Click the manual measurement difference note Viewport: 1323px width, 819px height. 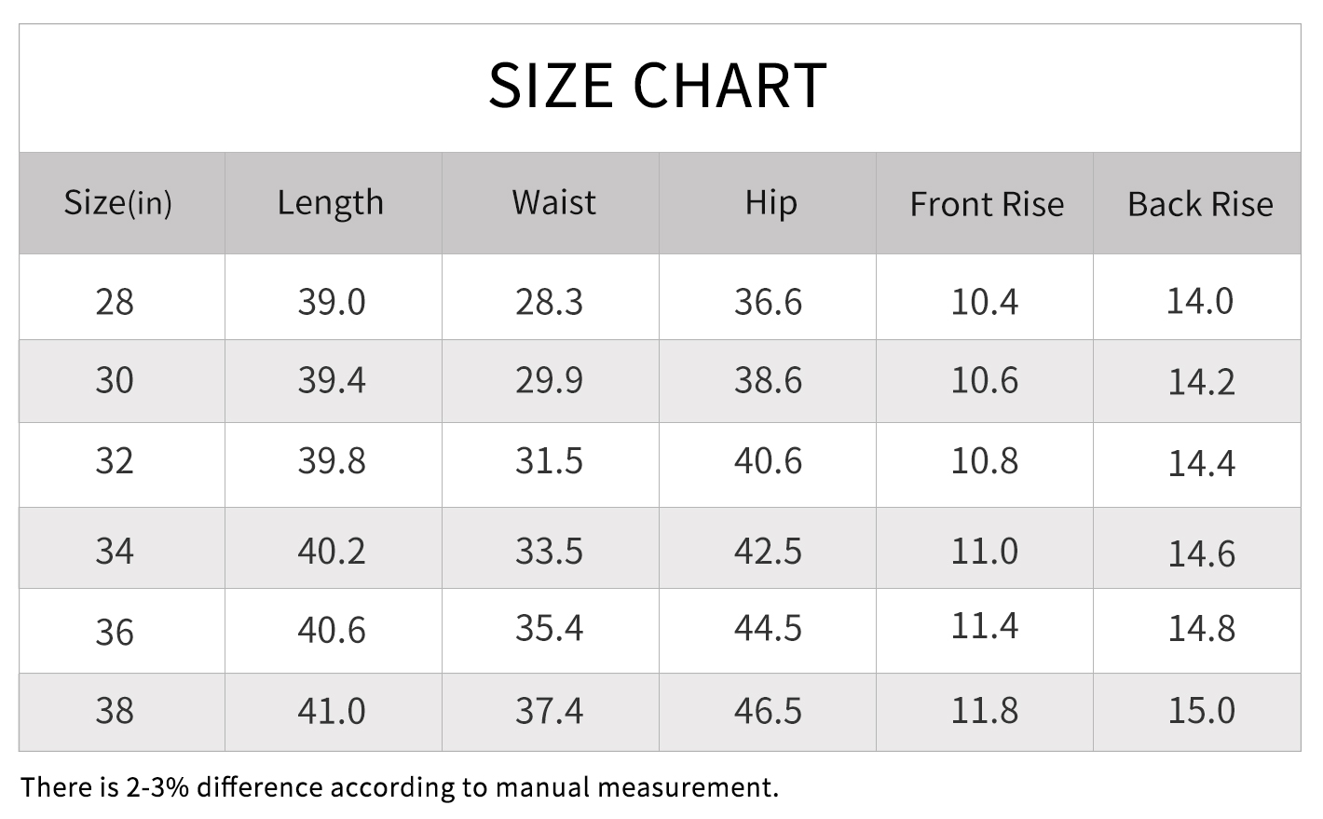[x=399, y=787]
